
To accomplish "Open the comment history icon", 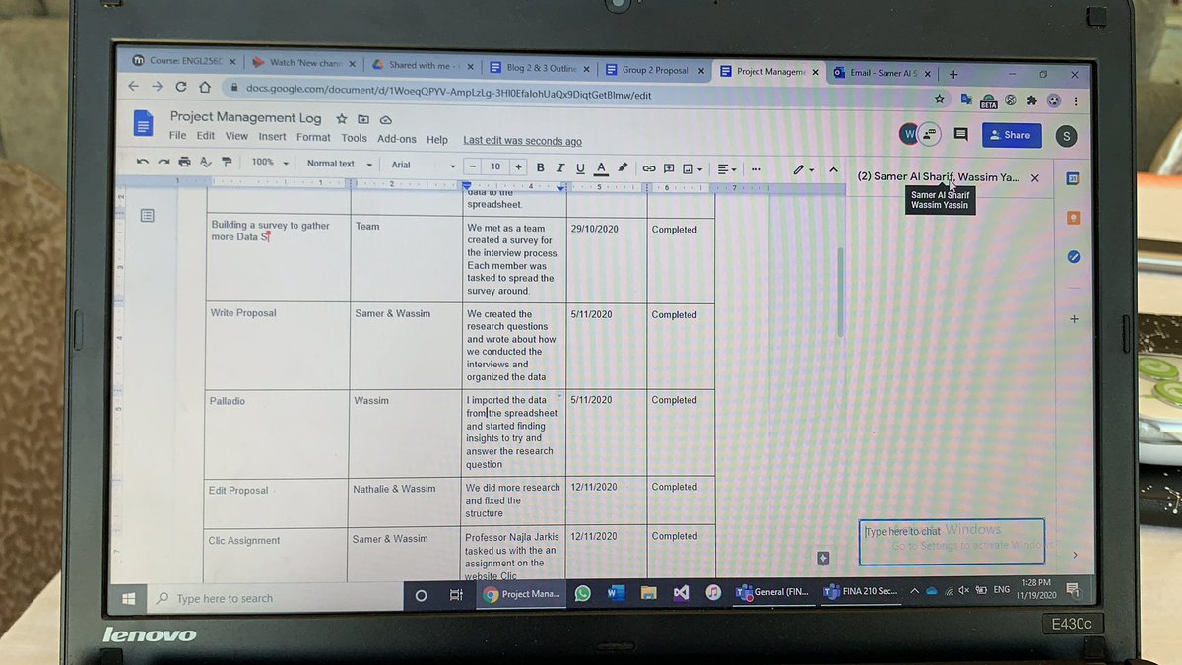I will point(960,135).
